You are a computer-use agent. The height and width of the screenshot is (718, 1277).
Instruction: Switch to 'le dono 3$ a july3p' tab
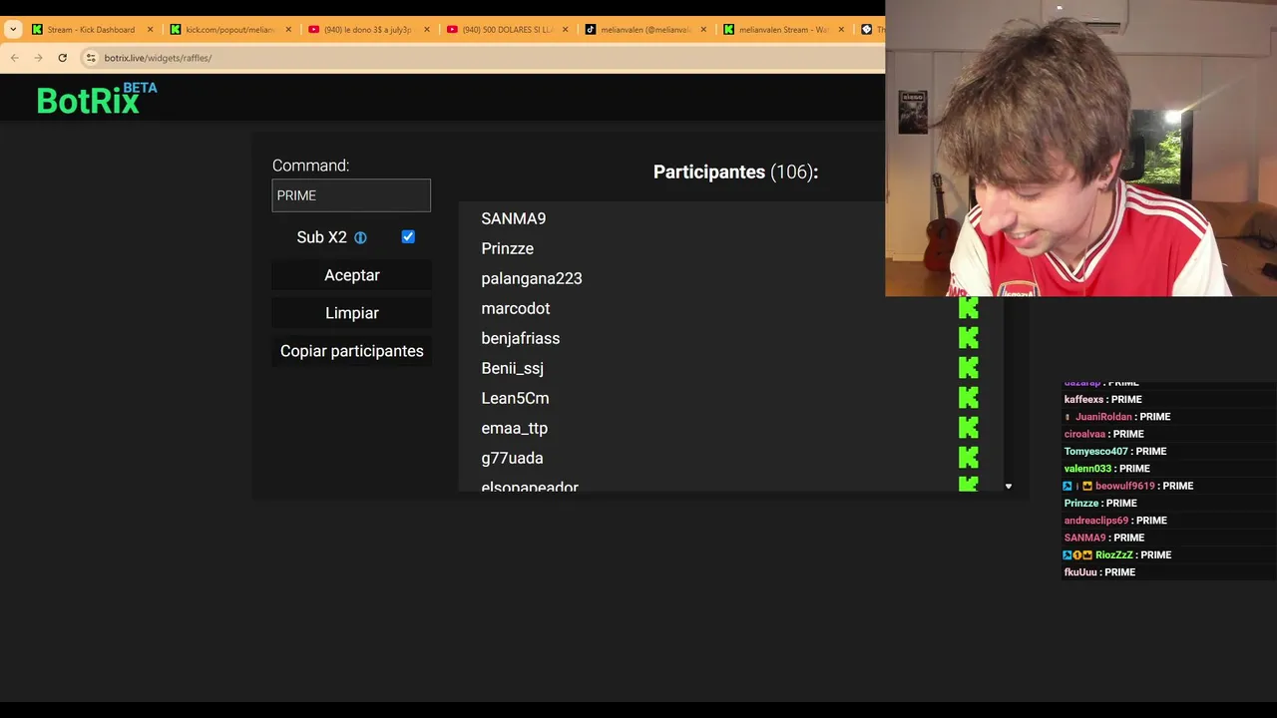pos(367,30)
